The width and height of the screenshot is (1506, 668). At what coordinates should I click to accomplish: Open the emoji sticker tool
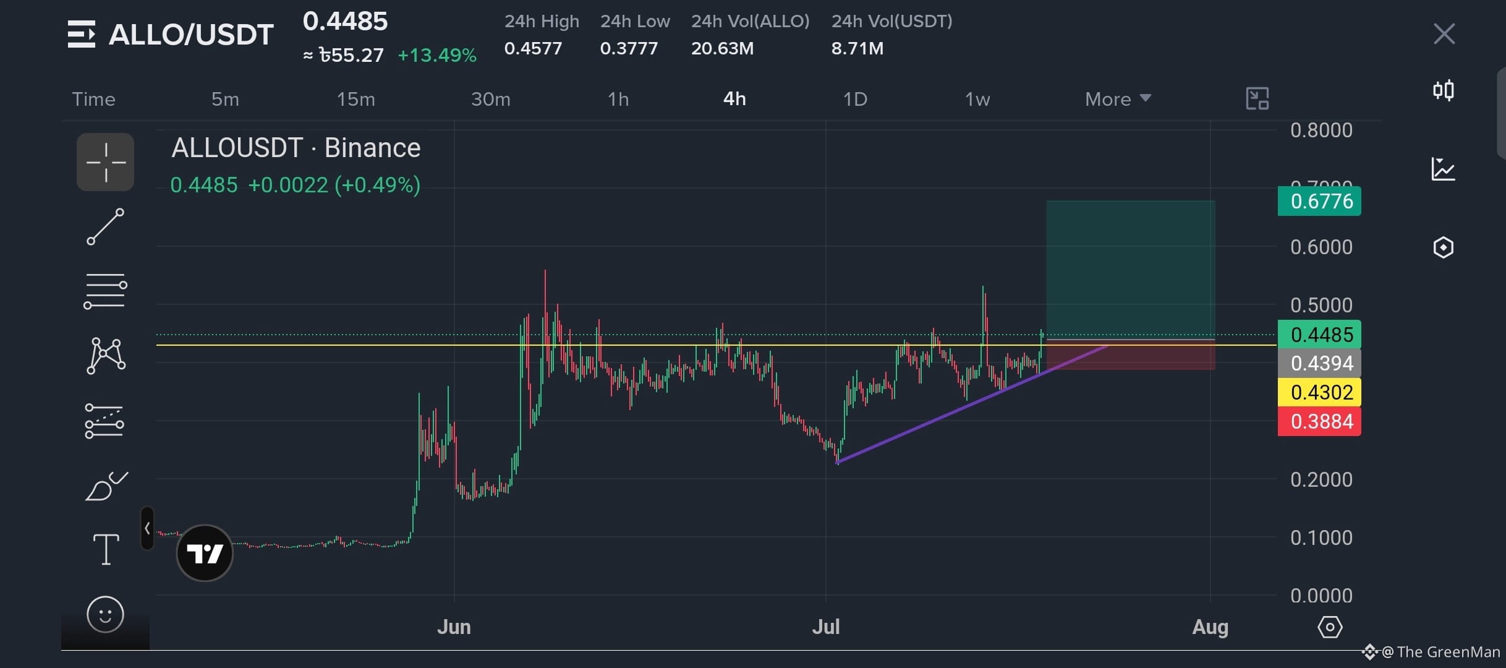pos(105,614)
